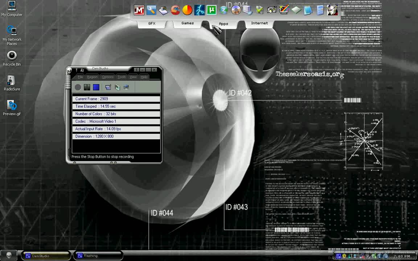
Task: Open CCleaner from the dock
Action: (175, 11)
